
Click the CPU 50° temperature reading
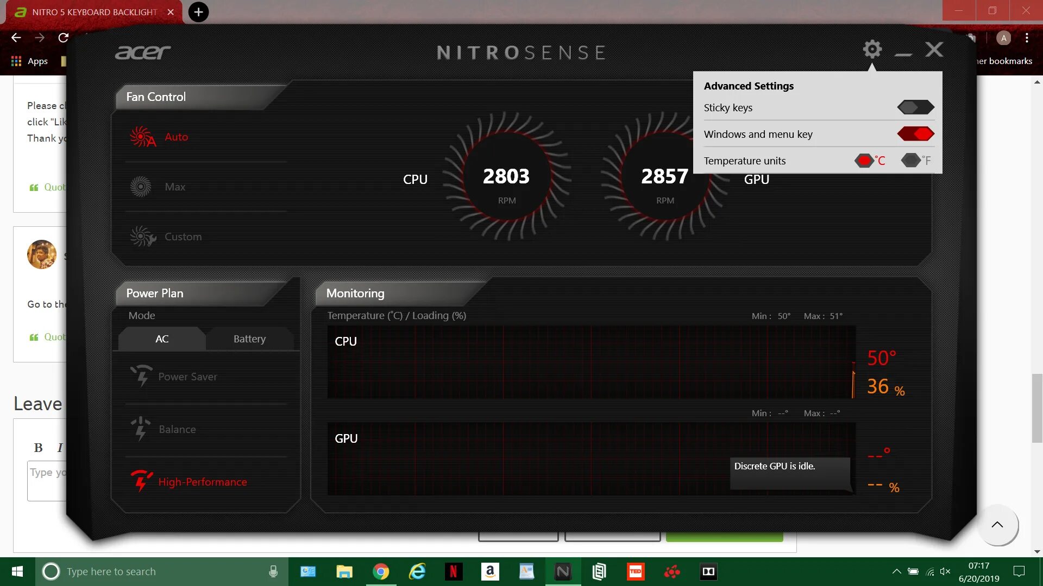coord(882,358)
